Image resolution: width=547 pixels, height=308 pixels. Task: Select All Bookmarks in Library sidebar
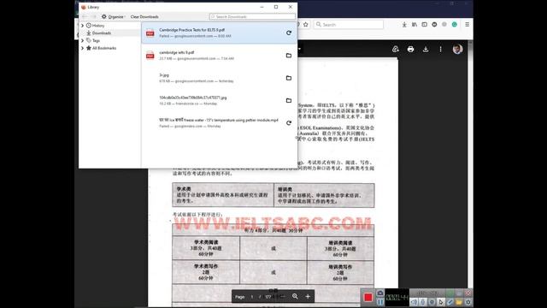click(x=101, y=48)
